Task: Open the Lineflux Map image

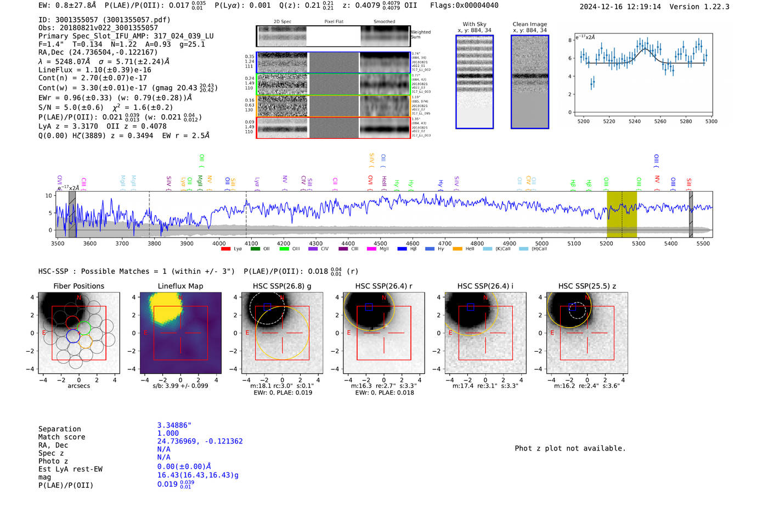Action: pyautogui.click(x=180, y=333)
